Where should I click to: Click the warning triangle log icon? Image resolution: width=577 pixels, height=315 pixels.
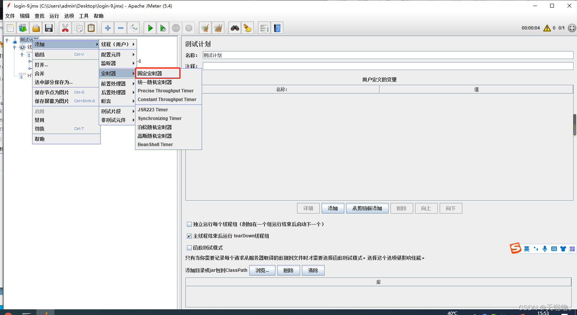547,28
